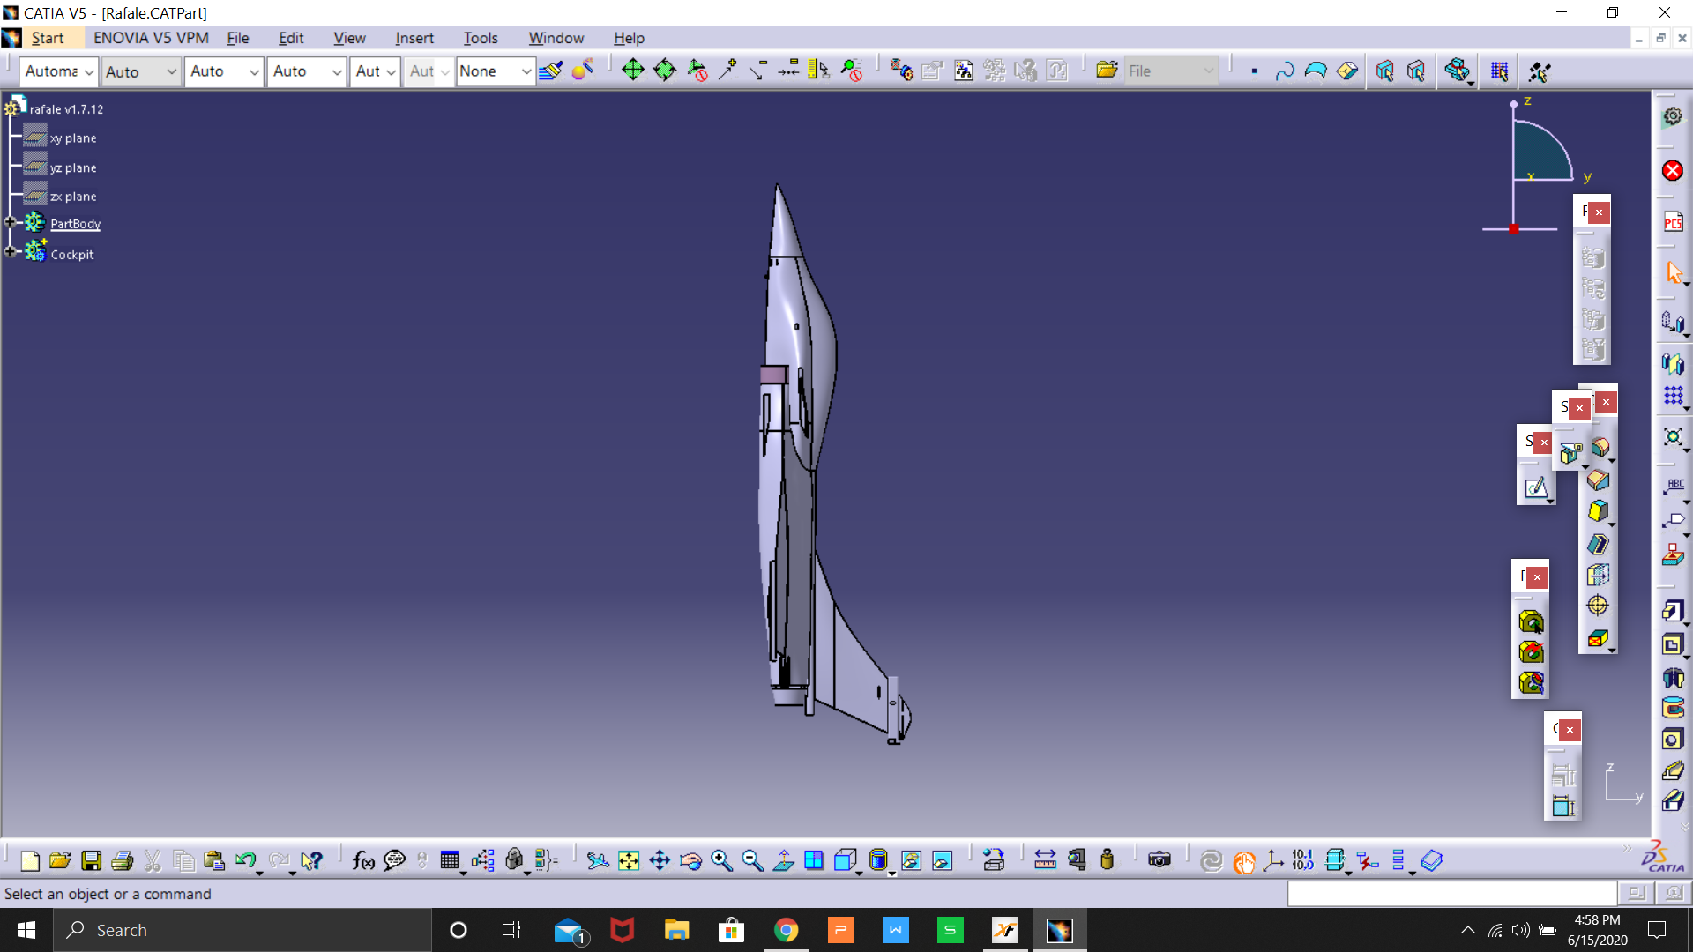Click the Measure Inertia weight icon

(1108, 860)
